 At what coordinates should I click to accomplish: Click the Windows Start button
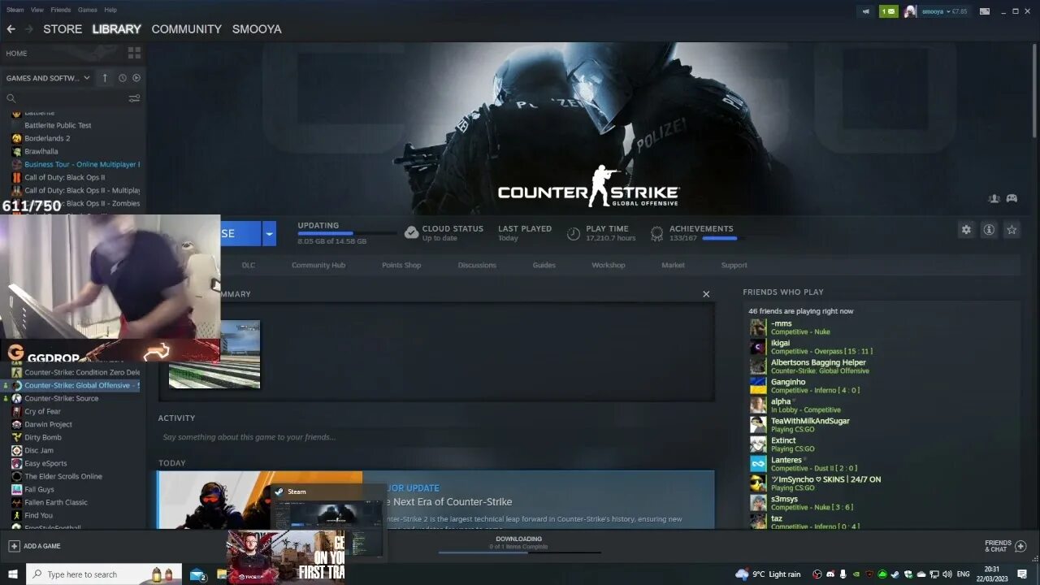pos(13,574)
